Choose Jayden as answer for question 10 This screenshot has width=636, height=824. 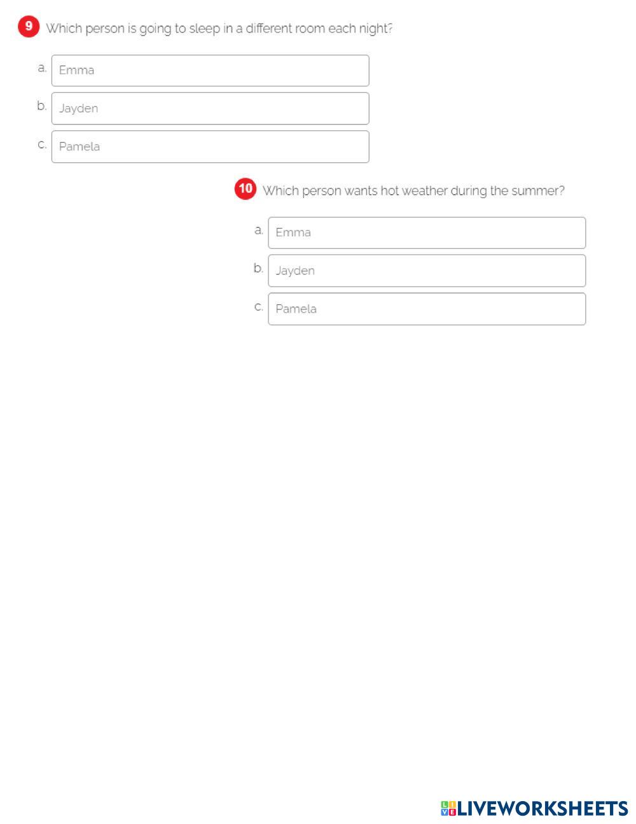pos(426,271)
